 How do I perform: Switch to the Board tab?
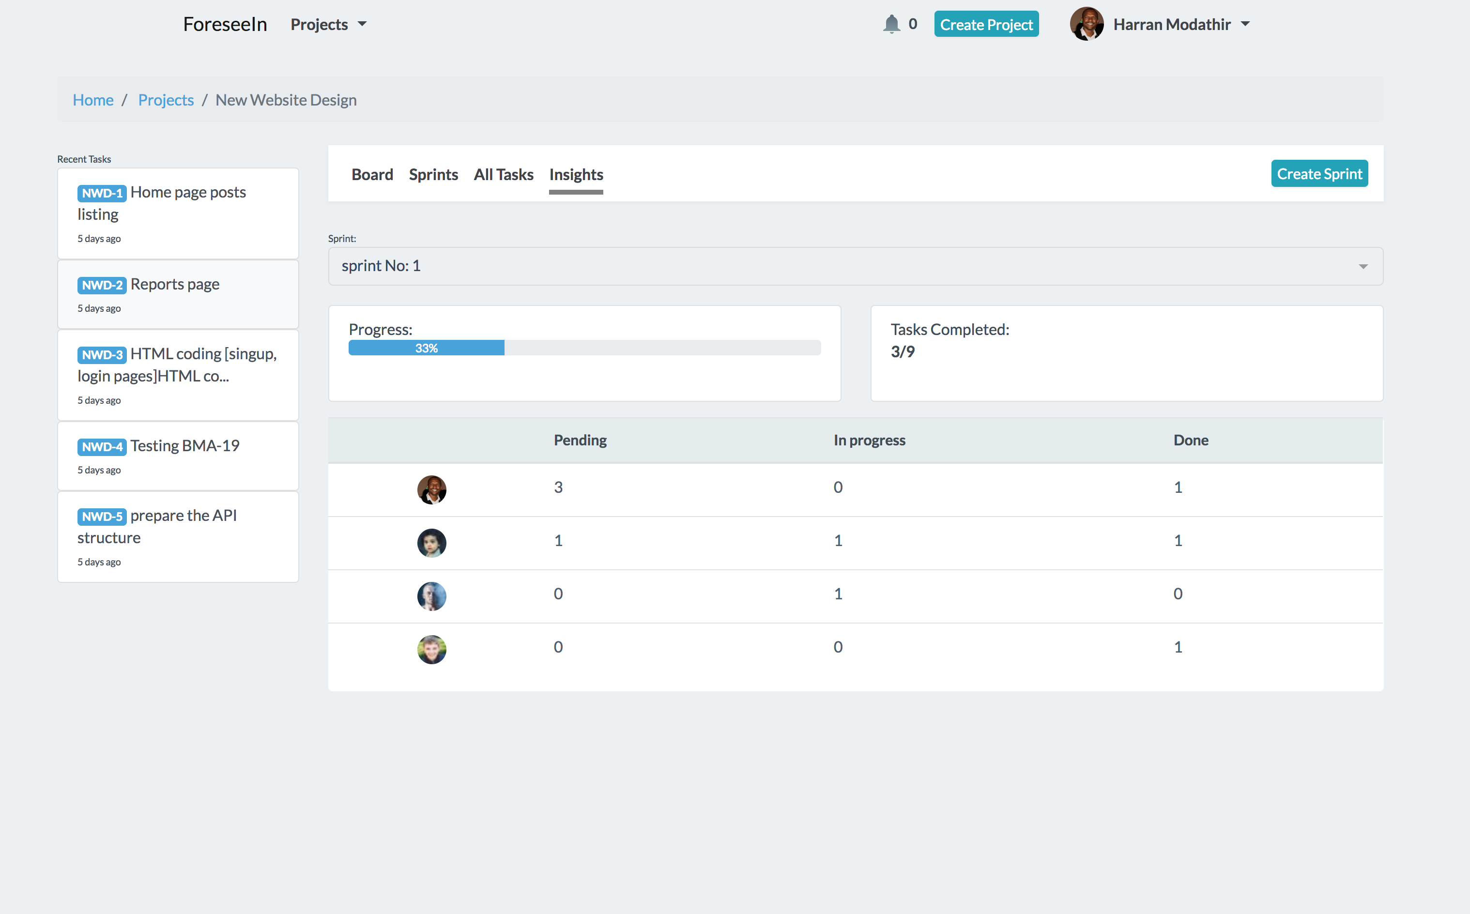[x=372, y=175]
